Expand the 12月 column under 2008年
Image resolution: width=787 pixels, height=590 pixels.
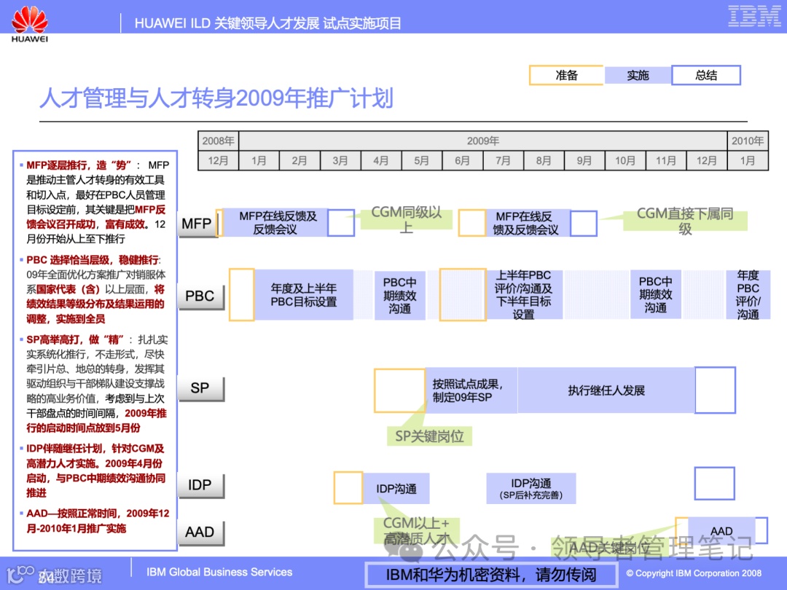[219, 160]
